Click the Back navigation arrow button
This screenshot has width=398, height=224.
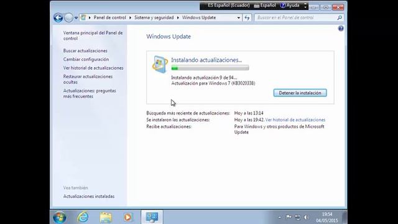(58, 18)
